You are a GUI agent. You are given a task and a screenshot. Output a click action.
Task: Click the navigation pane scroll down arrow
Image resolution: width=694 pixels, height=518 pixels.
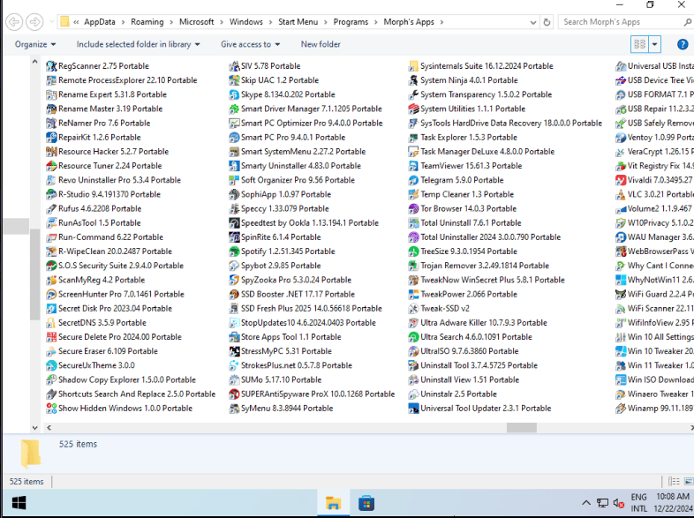pyautogui.click(x=34, y=428)
